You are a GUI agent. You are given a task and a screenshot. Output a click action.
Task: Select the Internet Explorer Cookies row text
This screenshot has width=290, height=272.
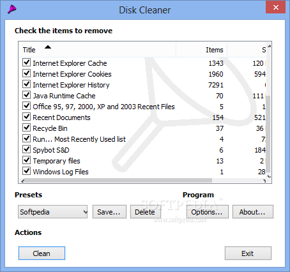[x=72, y=74]
